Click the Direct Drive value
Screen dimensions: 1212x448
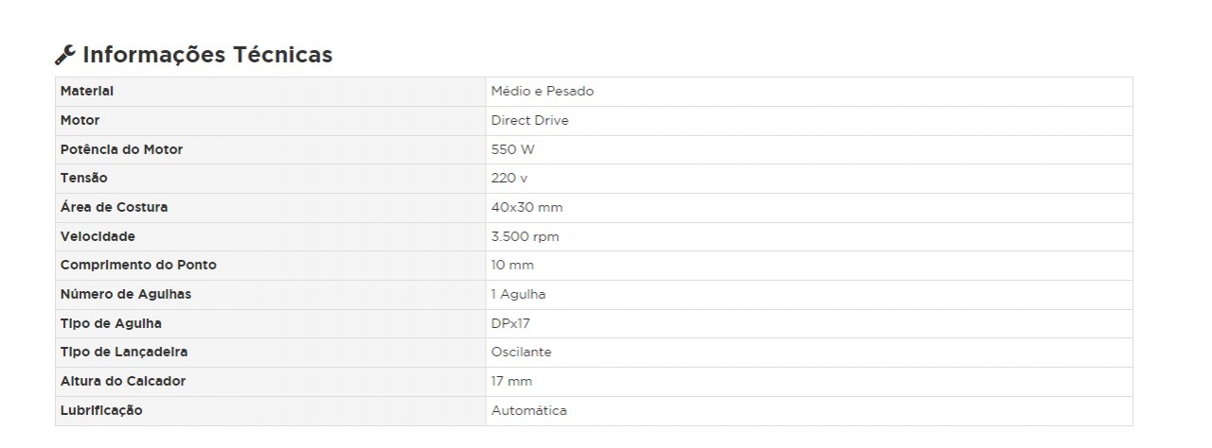(530, 121)
